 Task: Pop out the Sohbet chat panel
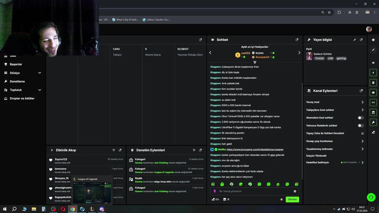click(297, 40)
